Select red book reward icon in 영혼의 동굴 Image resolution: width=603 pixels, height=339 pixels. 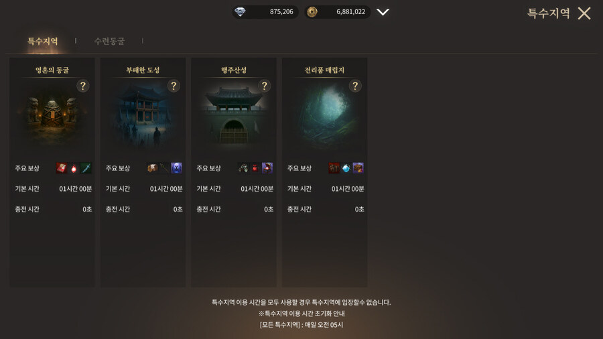coord(62,168)
